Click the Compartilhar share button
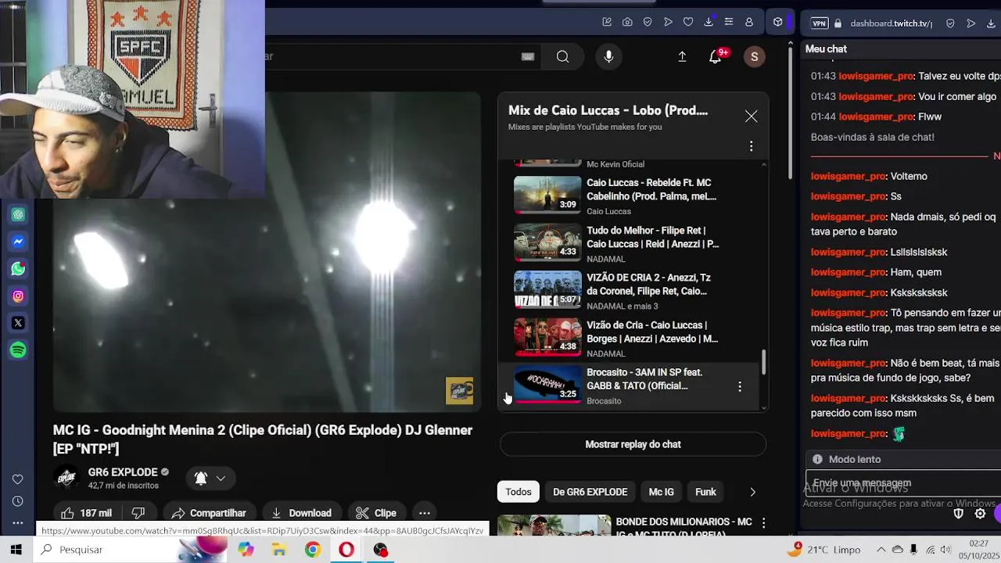1001x563 pixels. (209, 513)
